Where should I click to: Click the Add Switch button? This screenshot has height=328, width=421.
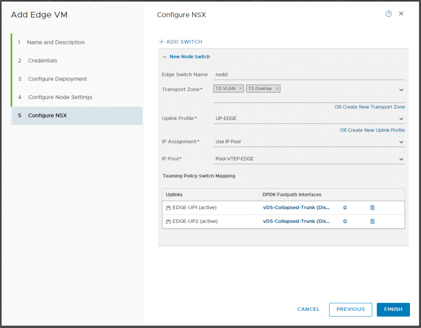(180, 42)
